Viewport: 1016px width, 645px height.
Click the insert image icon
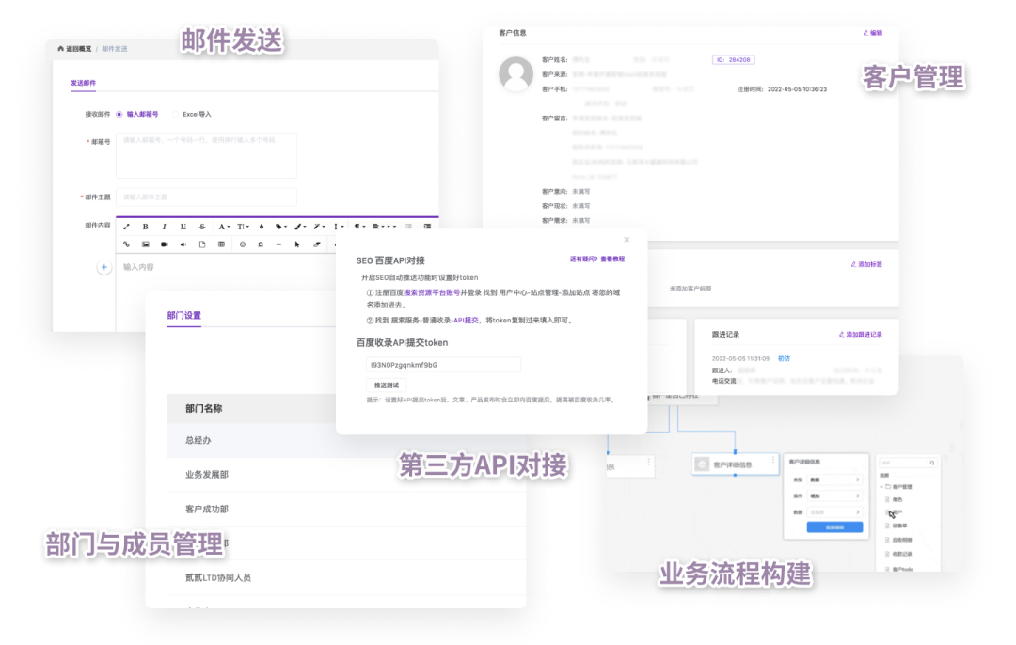click(145, 244)
